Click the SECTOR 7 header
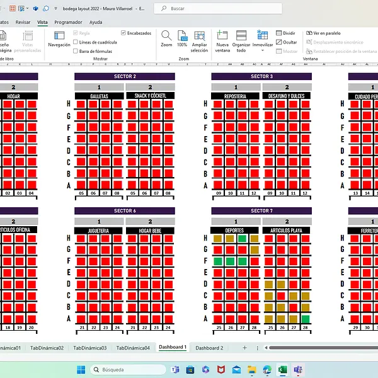Image resolution: width=378 pixels, height=378 pixels. 261,210
